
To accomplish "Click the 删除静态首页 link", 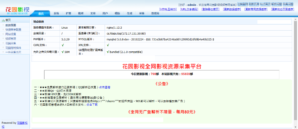I will click(x=210, y=9).
